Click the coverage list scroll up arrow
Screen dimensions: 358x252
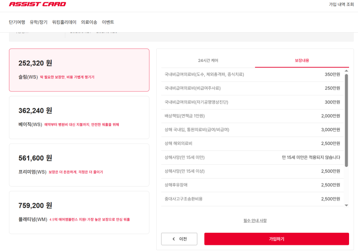(346, 71)
